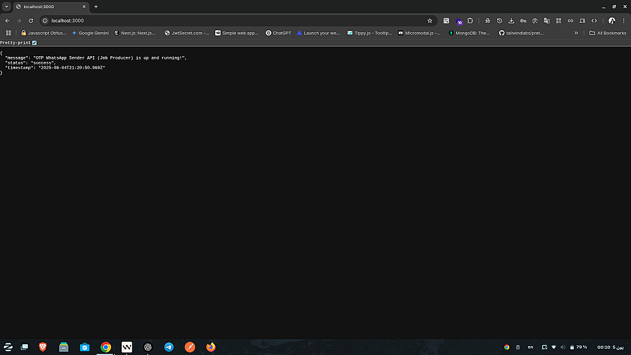Launch Firefox from the taskbar

[x=211, y=347]
